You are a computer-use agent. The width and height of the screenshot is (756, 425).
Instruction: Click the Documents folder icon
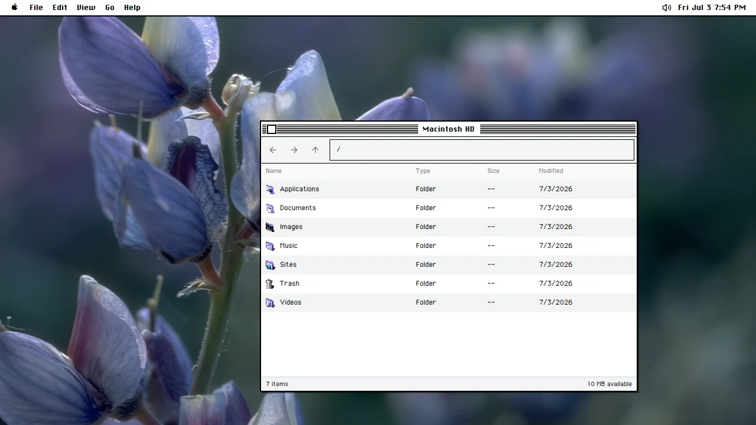click(x=271, y=208)
